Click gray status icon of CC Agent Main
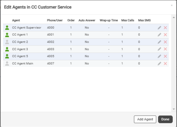This screenshot has width=177, height=127. pos(7,64)
